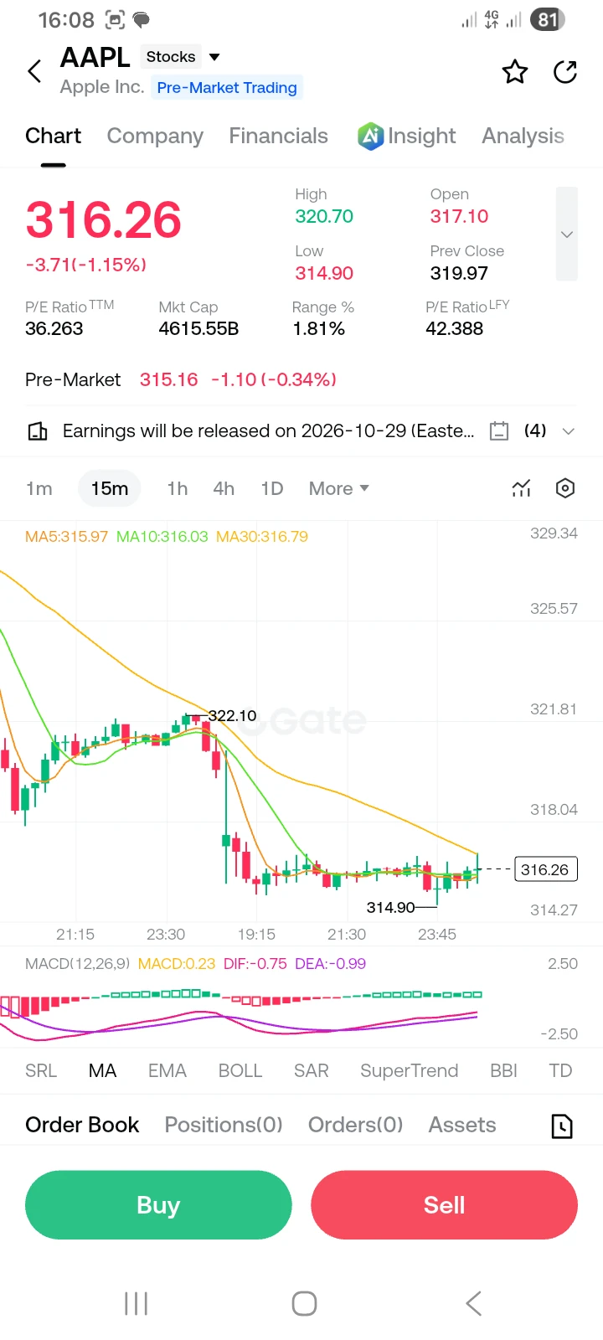Open the Order Book tab
603x1340 pixels.
coord(82,1125)
